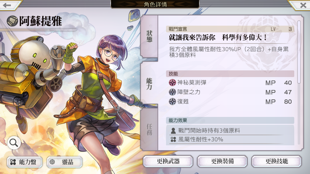Viewport: 310px width, 174px height.
Task: Click the person icon by 戰鬥開始時持有3個原料
Action: pyautogui.click(x=173, y=130)
